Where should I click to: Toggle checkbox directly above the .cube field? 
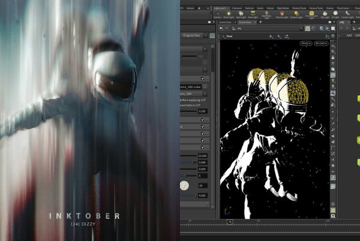(x=203, y=78)
